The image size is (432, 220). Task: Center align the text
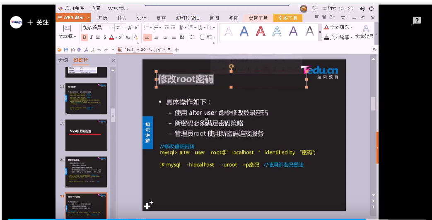click(155, 37)
